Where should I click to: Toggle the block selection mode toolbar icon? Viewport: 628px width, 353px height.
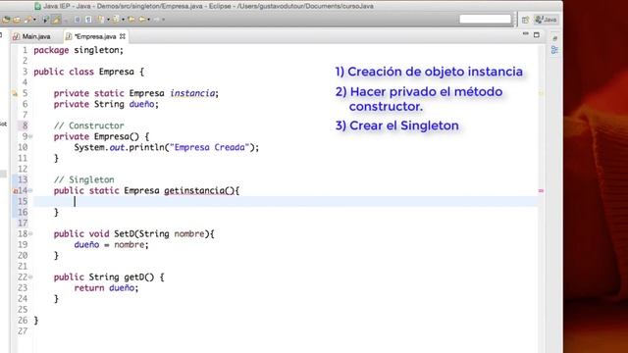coord(78,20)
